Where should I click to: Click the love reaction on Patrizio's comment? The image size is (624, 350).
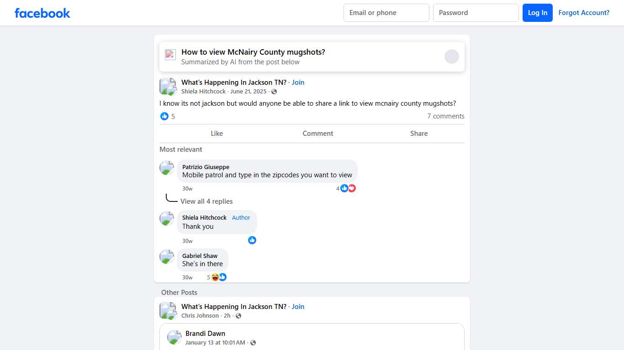[x=351, y=188]
